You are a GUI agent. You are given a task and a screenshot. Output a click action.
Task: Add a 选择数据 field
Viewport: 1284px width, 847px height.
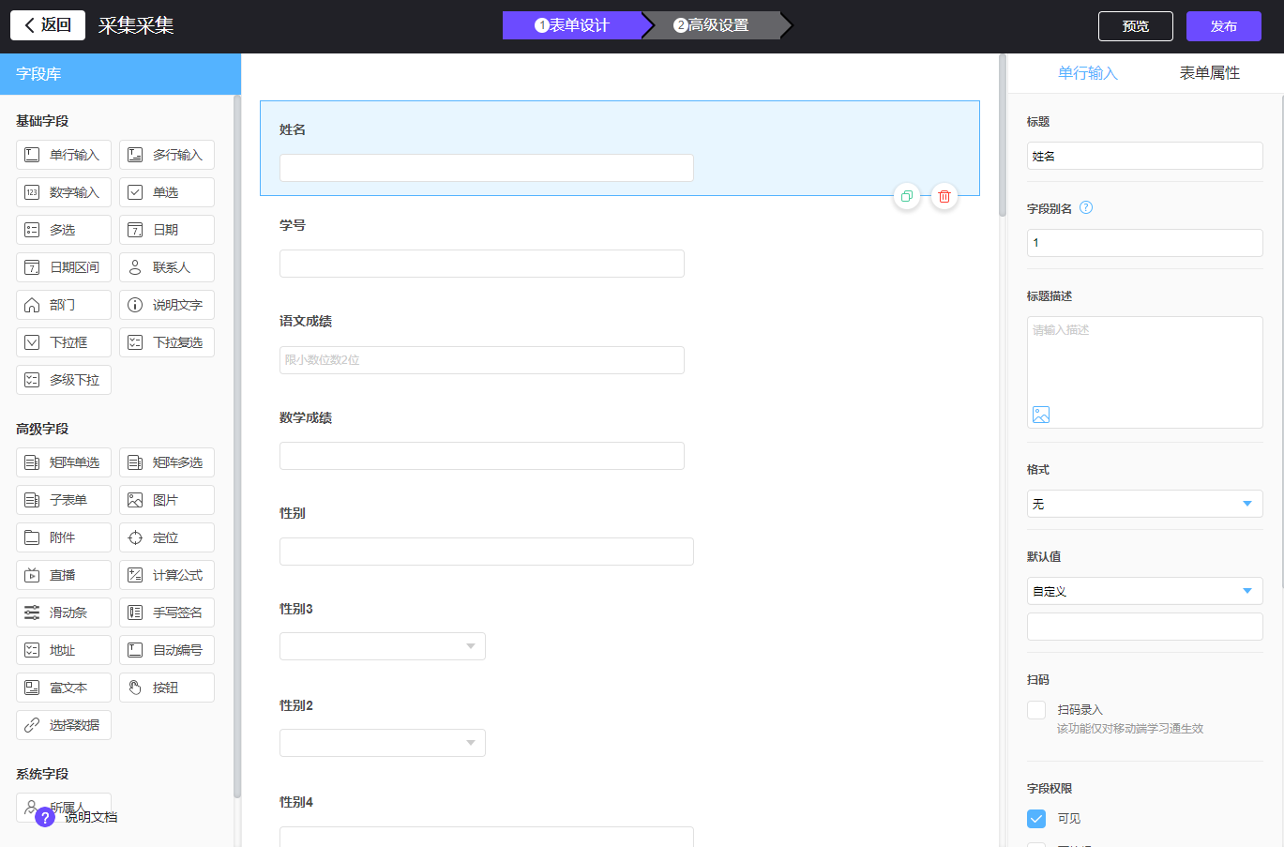click(x=64, y=725)
